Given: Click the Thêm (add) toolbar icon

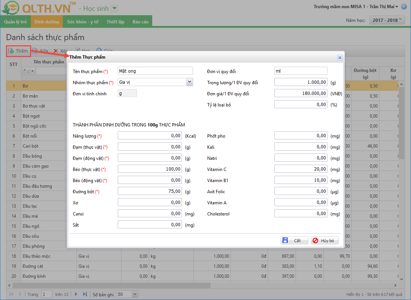Looking at the screenshot, I should 12,51.
